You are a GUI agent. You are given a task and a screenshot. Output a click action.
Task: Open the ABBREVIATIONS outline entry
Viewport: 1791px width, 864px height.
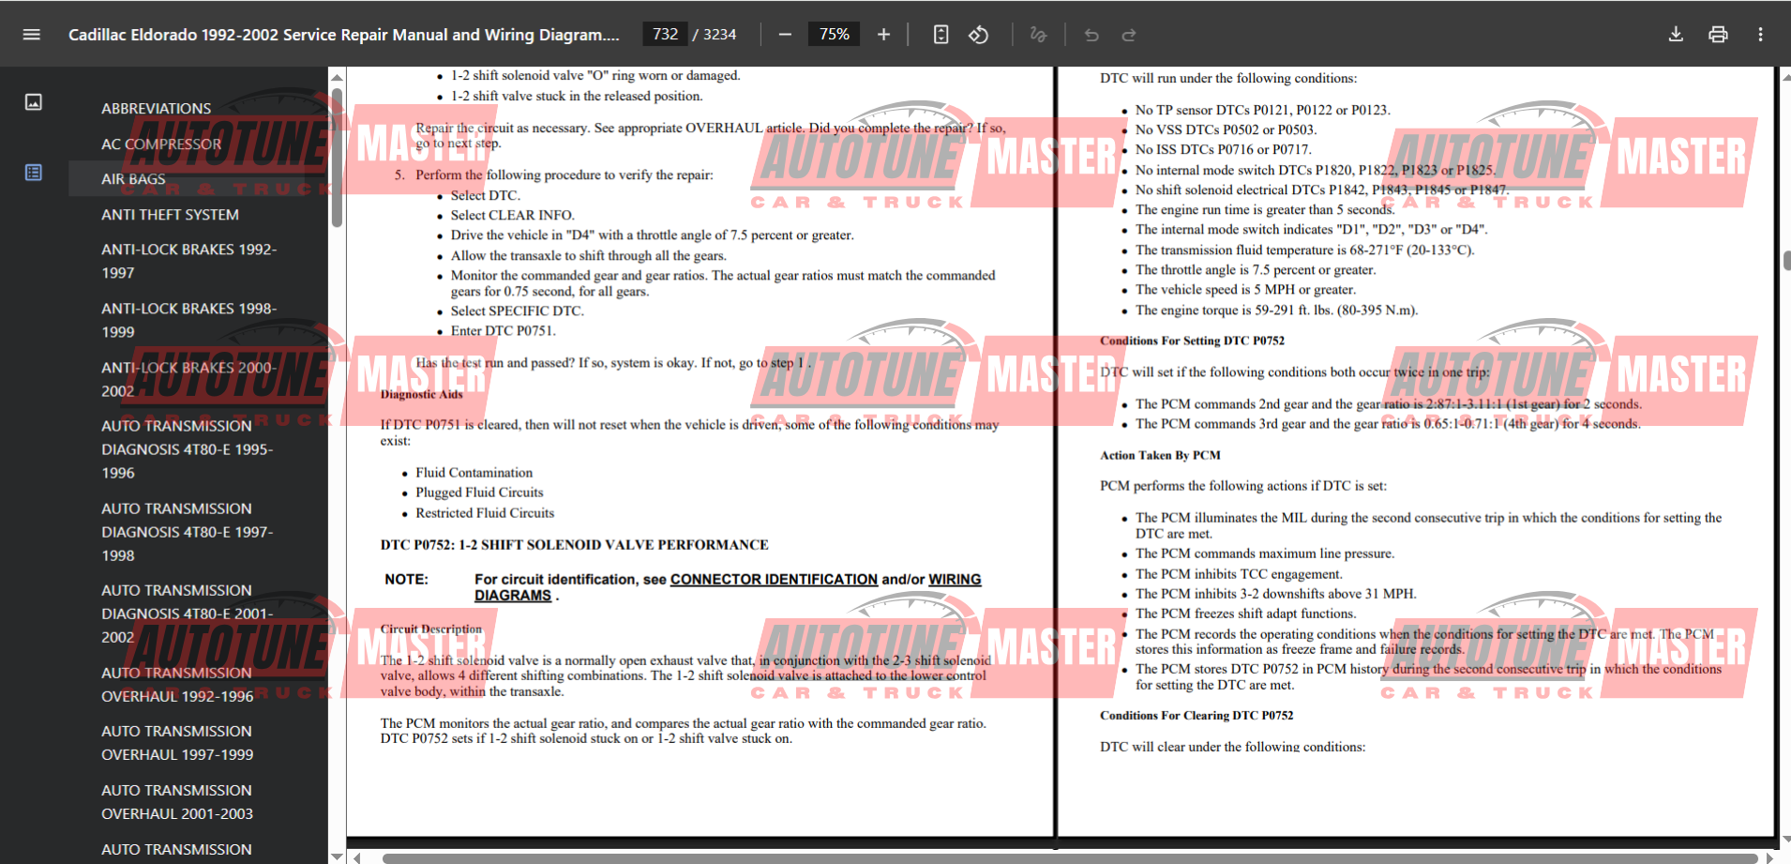[156, 109]
